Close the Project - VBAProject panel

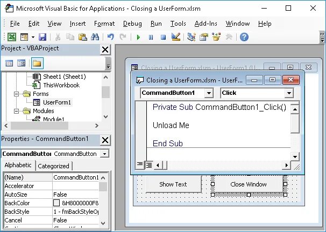(x=105, y=50)
